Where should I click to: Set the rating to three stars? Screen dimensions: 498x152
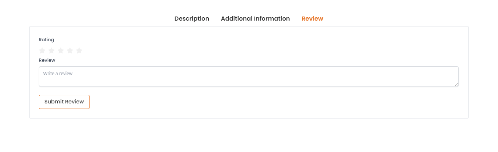61,51
